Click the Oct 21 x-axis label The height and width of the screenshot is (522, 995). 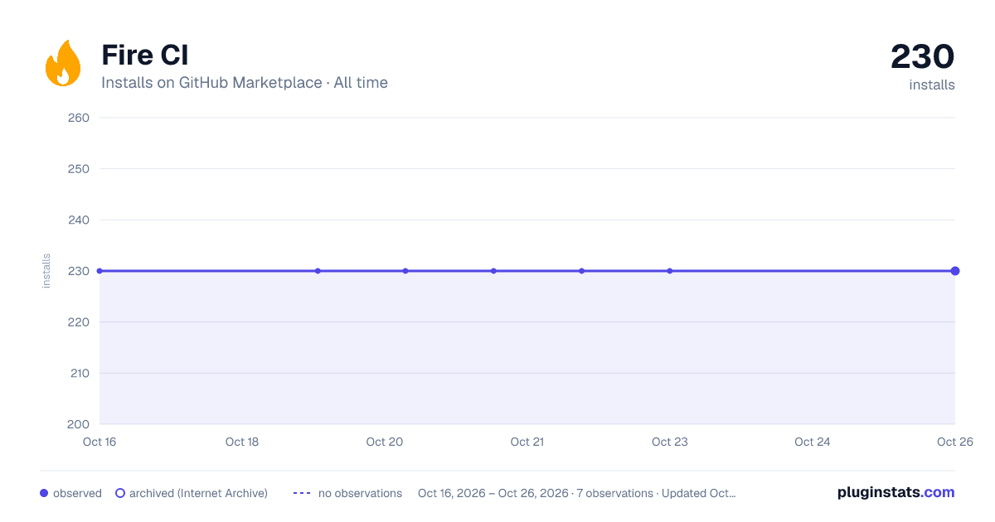pos(527,442)
